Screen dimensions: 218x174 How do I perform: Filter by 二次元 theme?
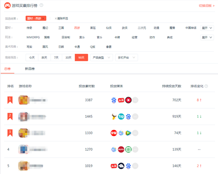point(142,28)
